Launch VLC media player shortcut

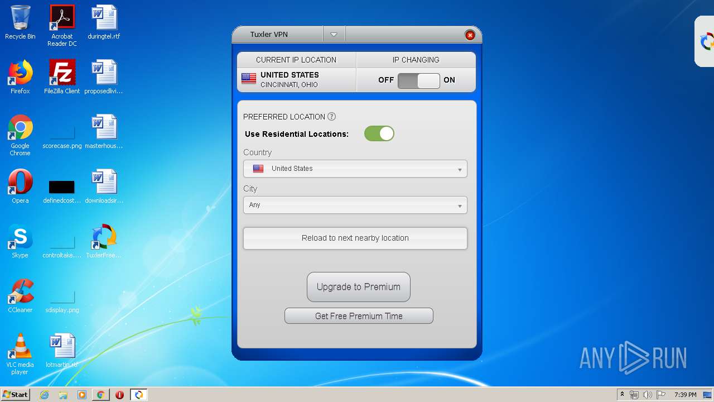[20, 354]
